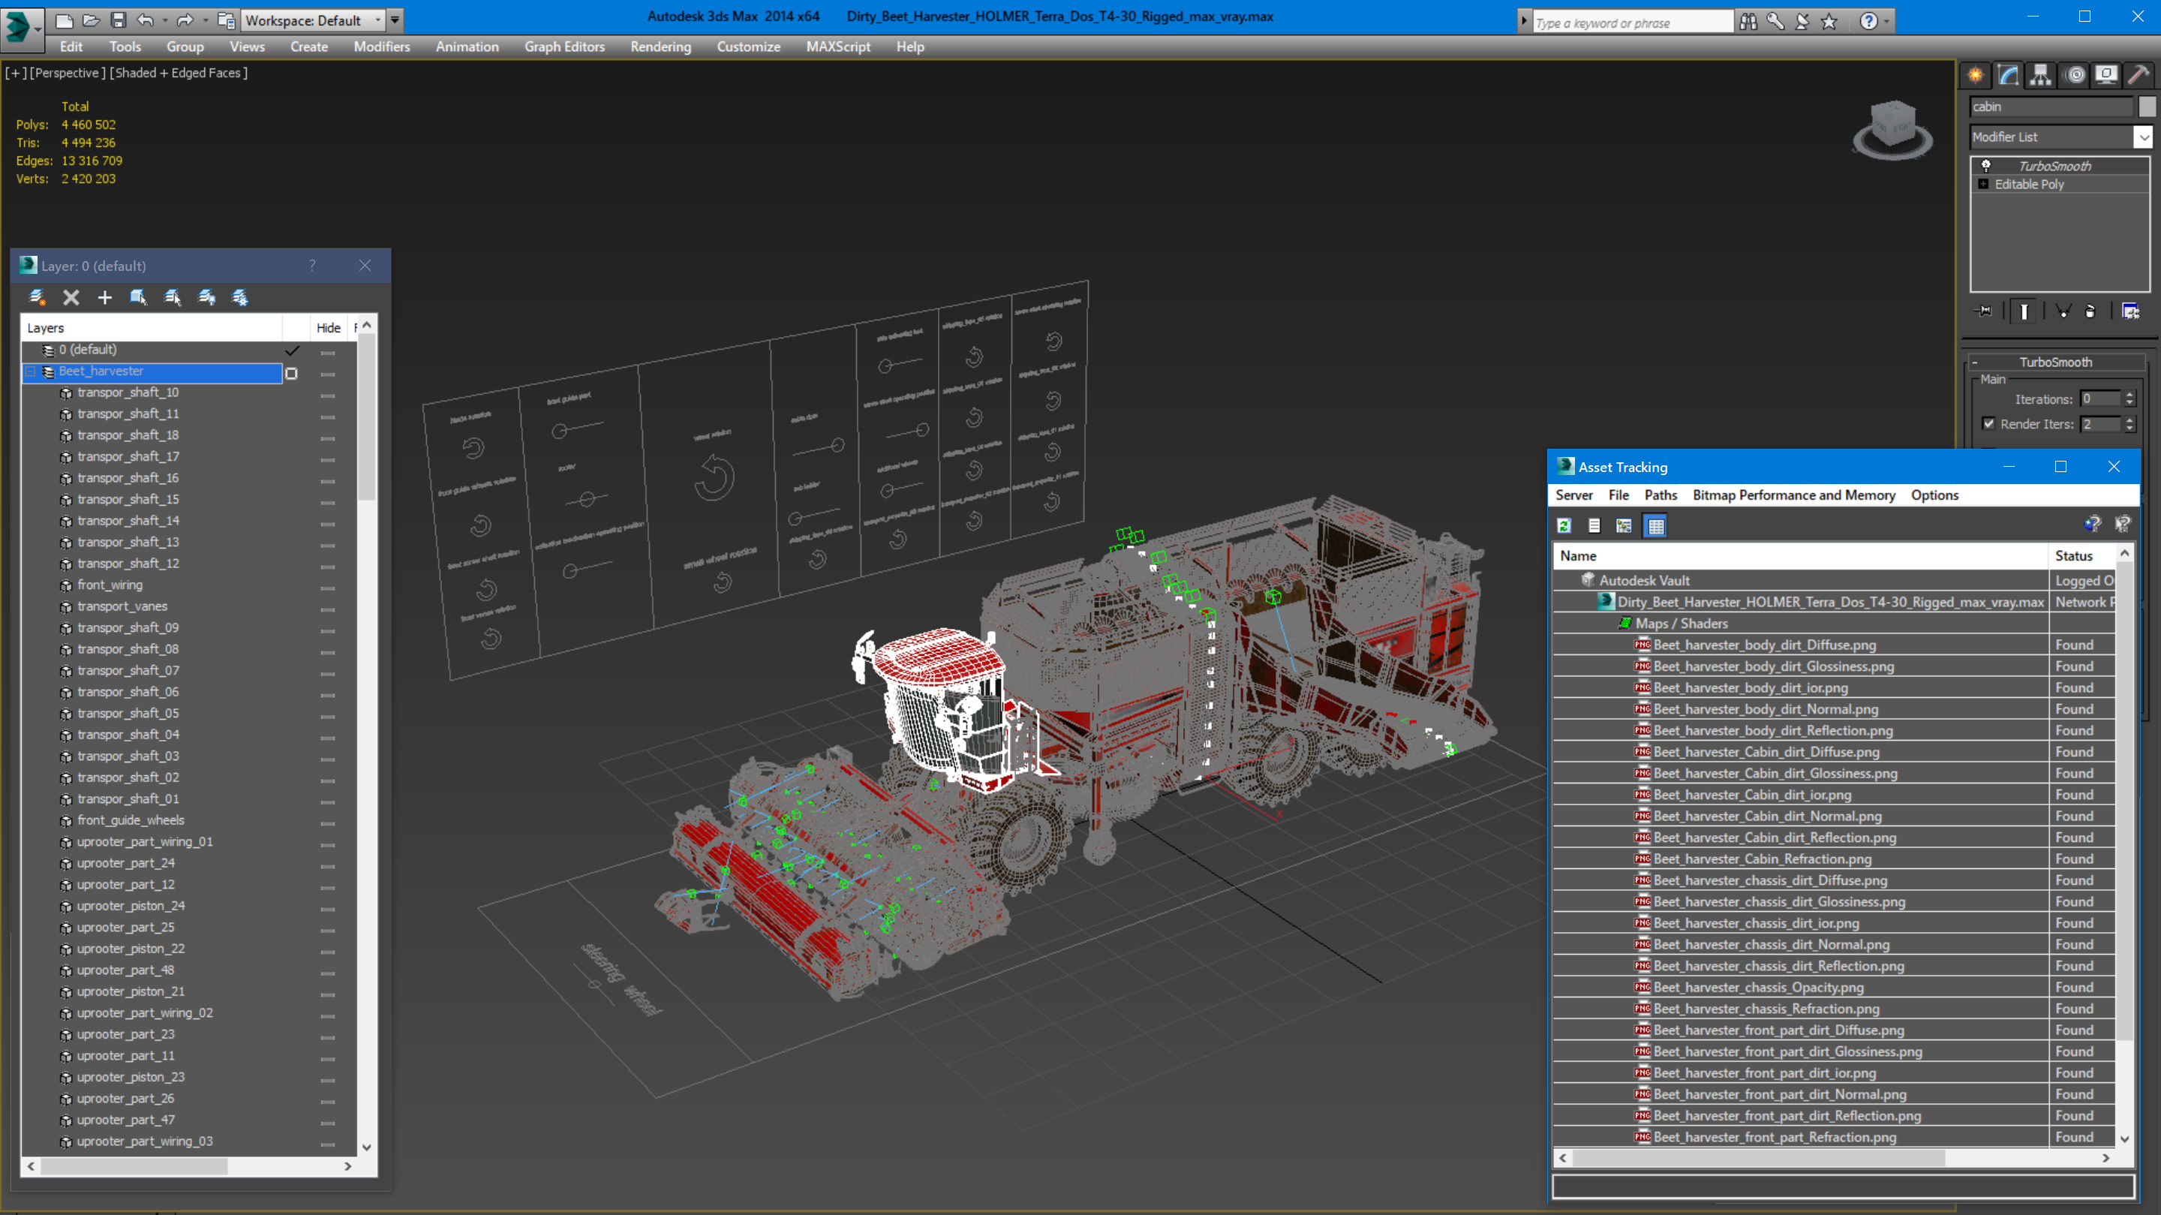Open the Modifiers menu

pyautogui.click(x=382, y=47)
